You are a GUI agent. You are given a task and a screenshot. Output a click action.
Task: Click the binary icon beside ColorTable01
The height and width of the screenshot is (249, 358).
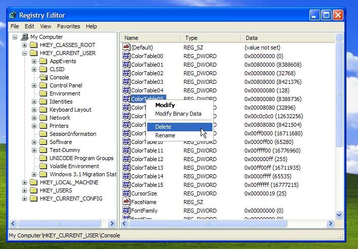click(126, 65)
